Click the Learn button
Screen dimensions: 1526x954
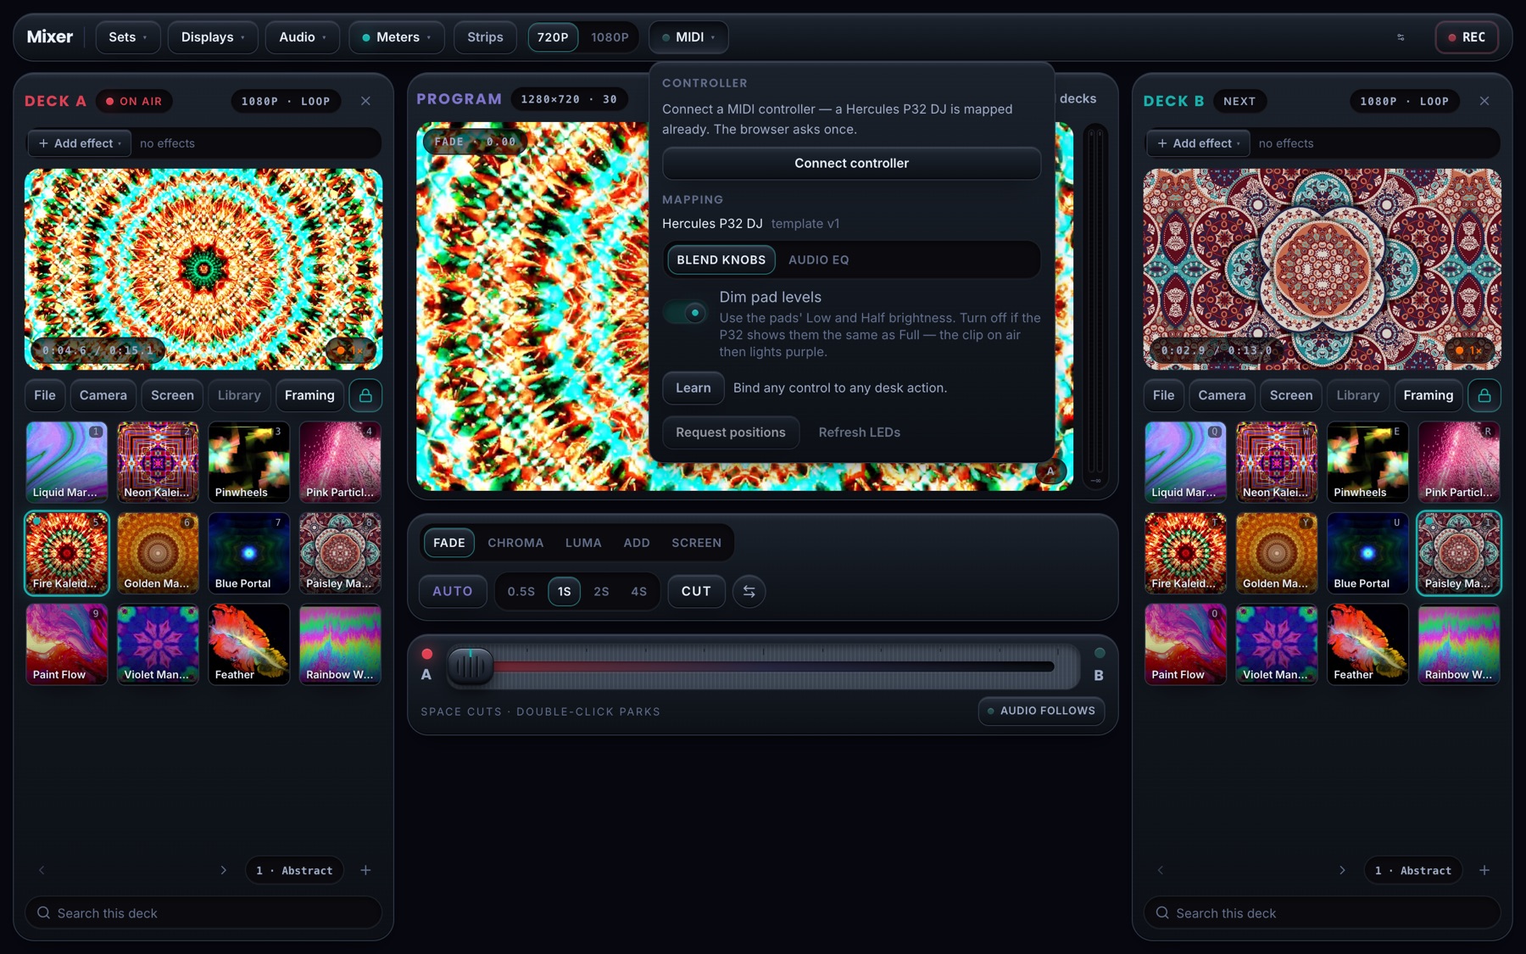693,388
